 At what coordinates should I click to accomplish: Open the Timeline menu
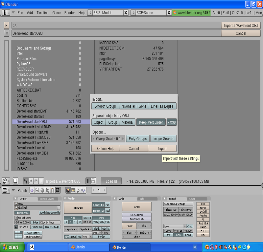click(43, 13)
